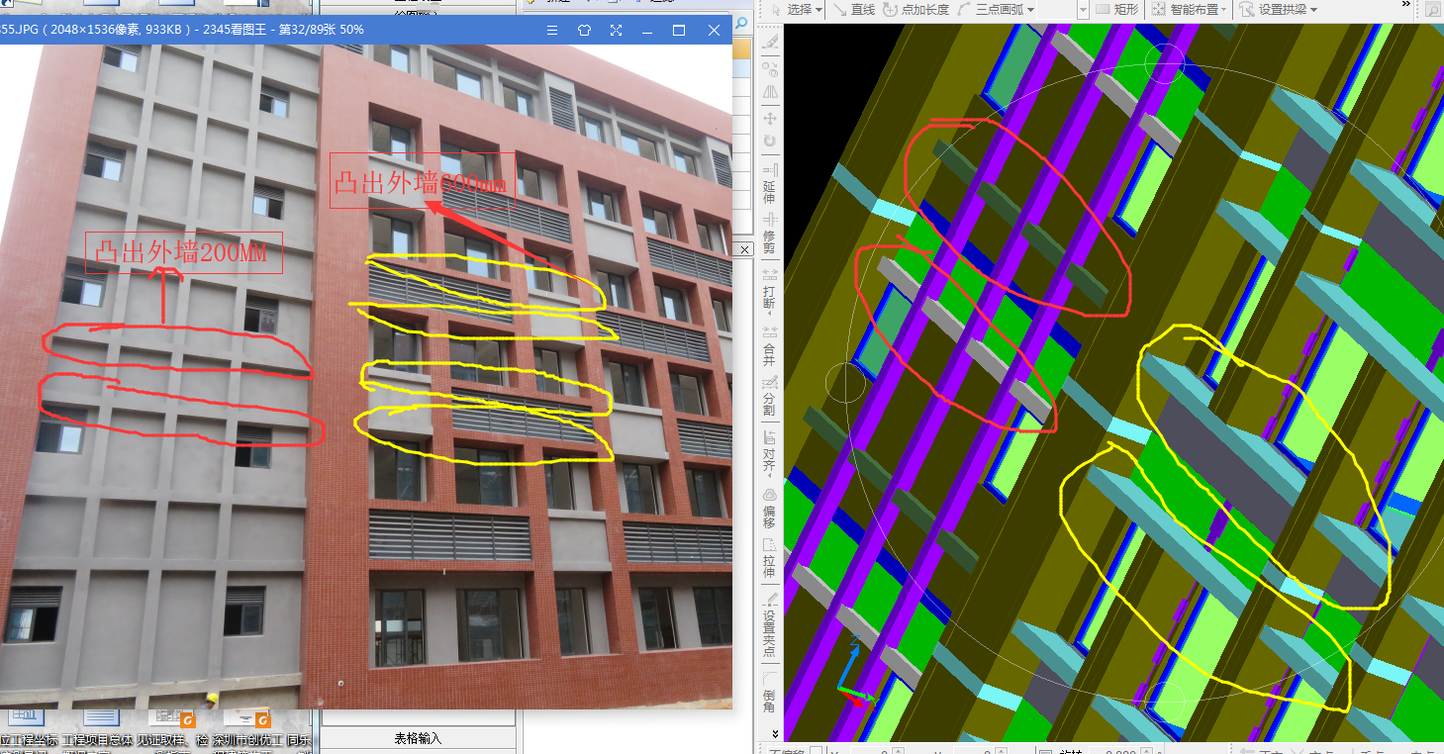Click the 设置拱梁 tool
This screenshot has width=1444, height=754.
(1274, 9)
